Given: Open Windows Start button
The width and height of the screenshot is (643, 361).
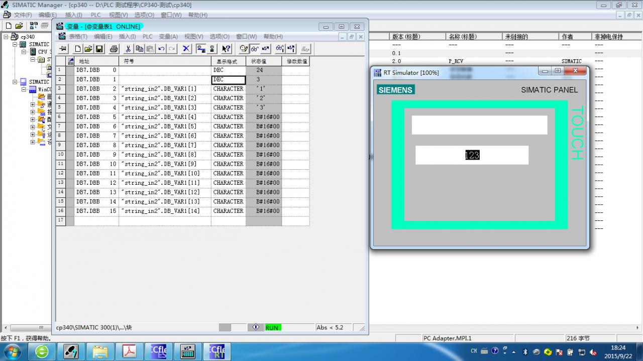Looking at the screenshot, I should click(12, 351).
